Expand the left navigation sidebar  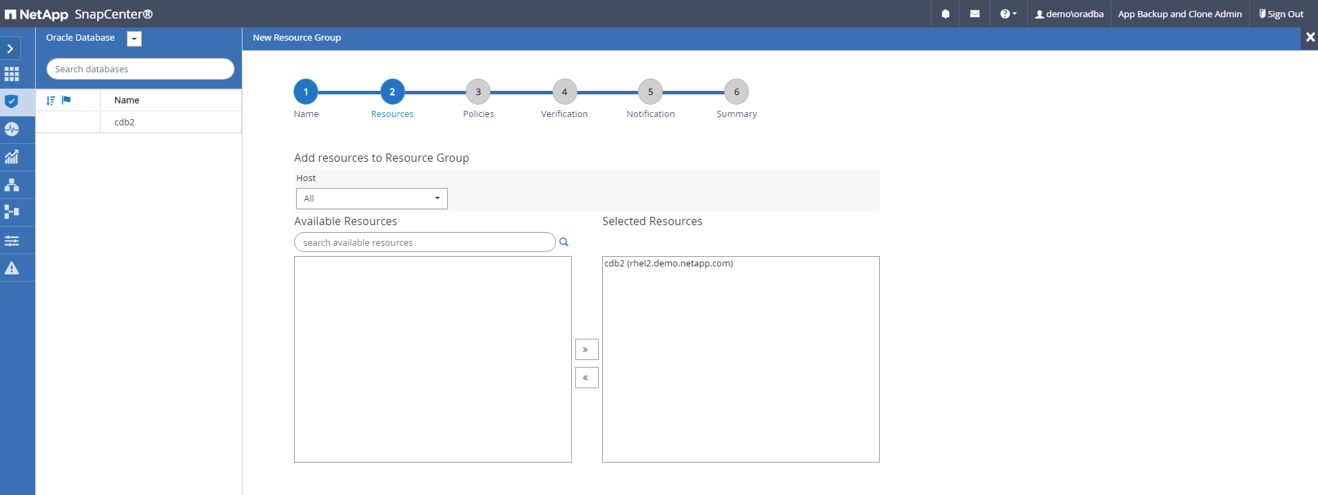click(10, 48)
